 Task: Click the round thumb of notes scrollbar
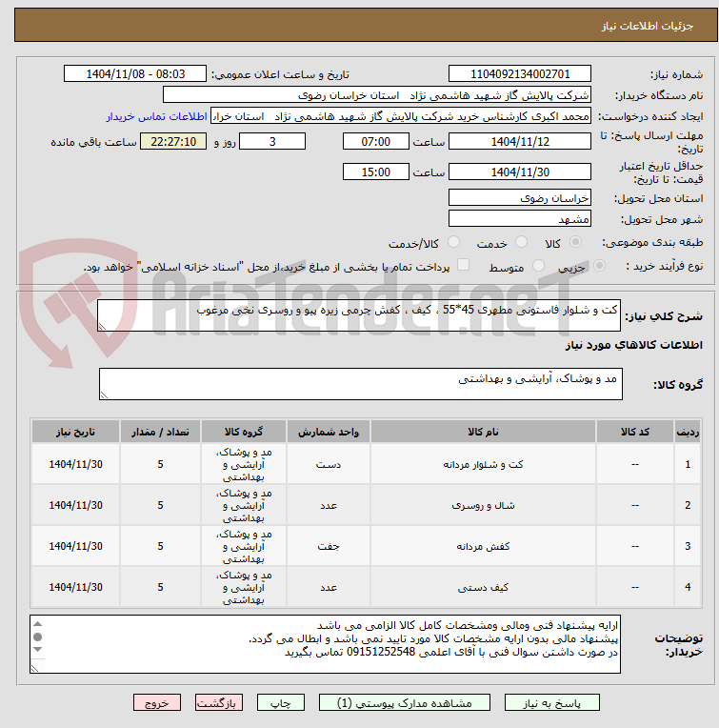point(38,637)
